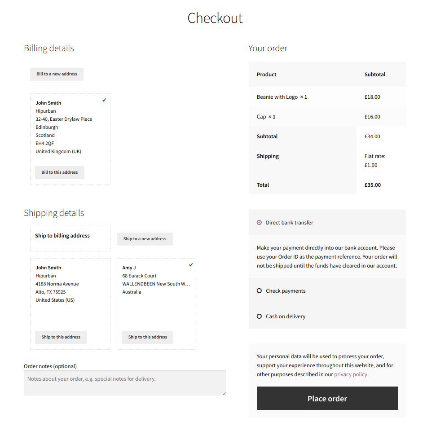436x422 pixels.
Task: Click the green checkmark on Amy J's card
Action: [x=190, y=264]
